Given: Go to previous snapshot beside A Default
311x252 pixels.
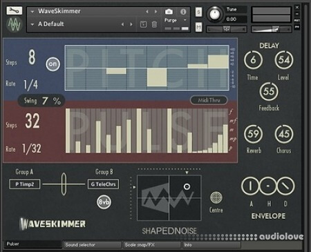Looking at the screenshot, I should click(123, 24).
